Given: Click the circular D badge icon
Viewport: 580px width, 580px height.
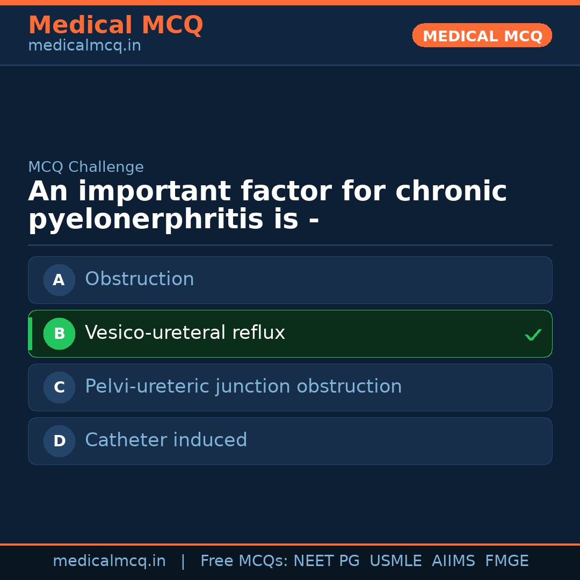Looking at the screenshot, I should pos(59,441).
